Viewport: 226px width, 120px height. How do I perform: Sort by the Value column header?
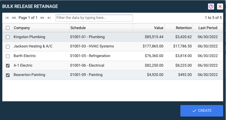pyautogui.click(x=159, y=28)
